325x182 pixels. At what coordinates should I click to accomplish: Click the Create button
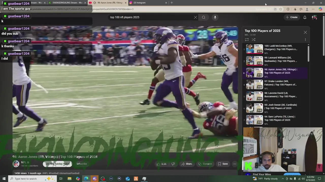pyautogui.click(x=291, y=17)
